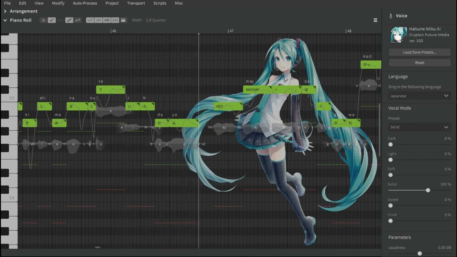Select the き note labeled ki

pos(30,123)
